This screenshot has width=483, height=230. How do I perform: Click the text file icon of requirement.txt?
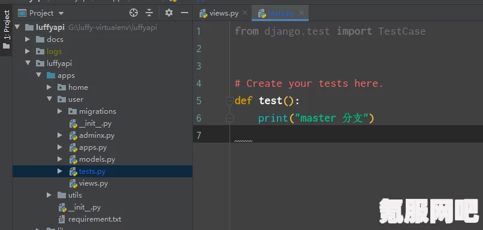pyautogui.click(x=62, y=219)
